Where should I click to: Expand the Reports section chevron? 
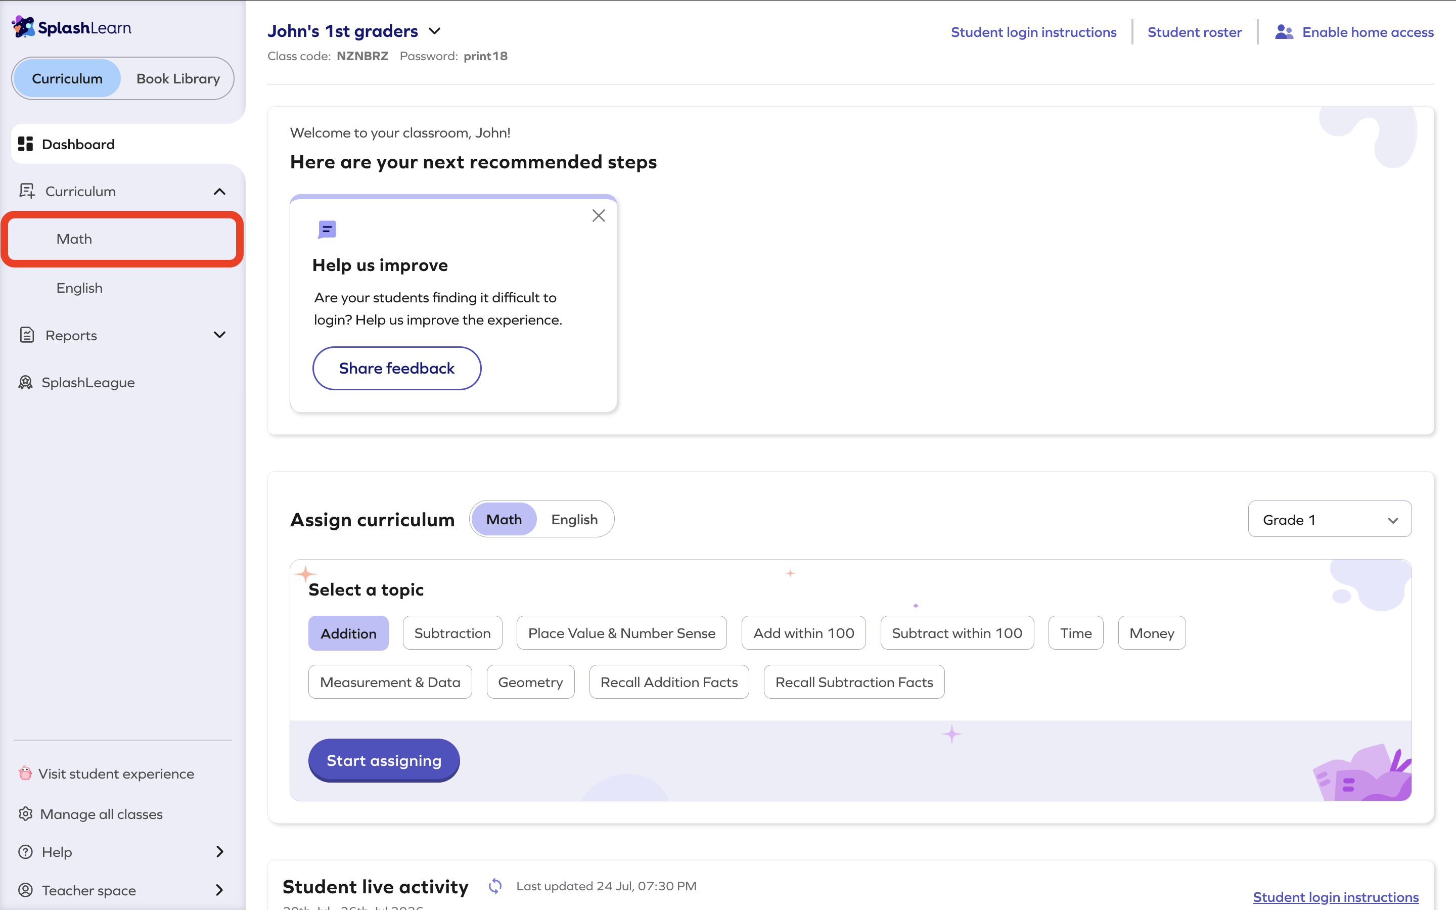(219, 335)
